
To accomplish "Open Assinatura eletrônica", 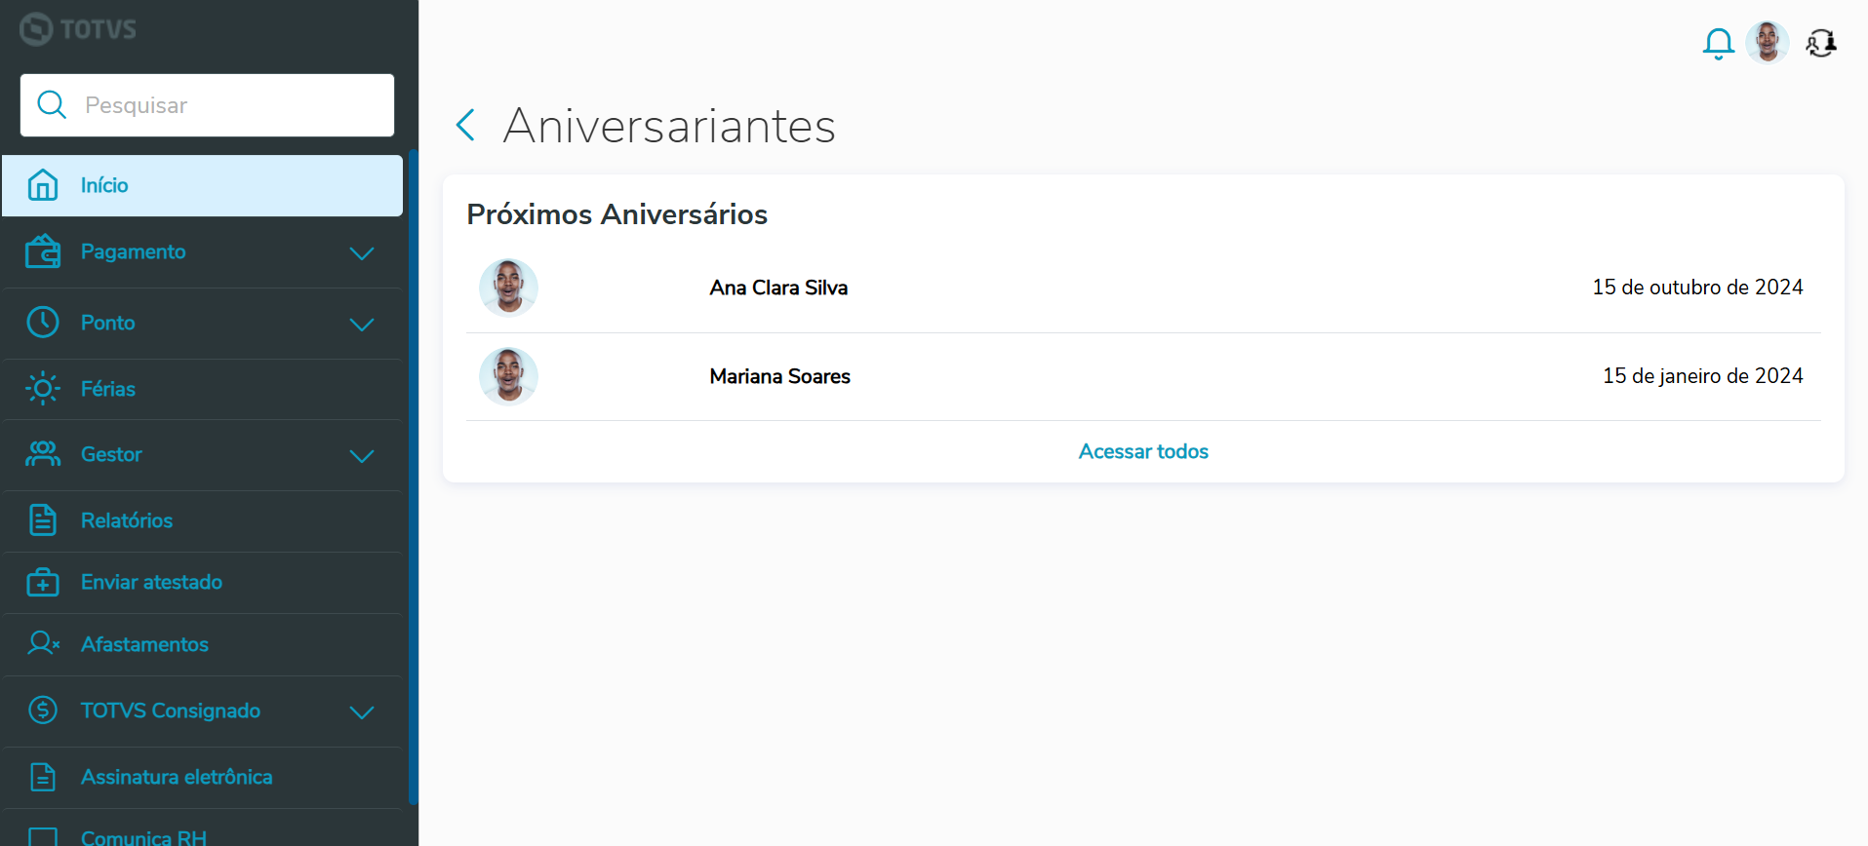I will pos(202,777).
